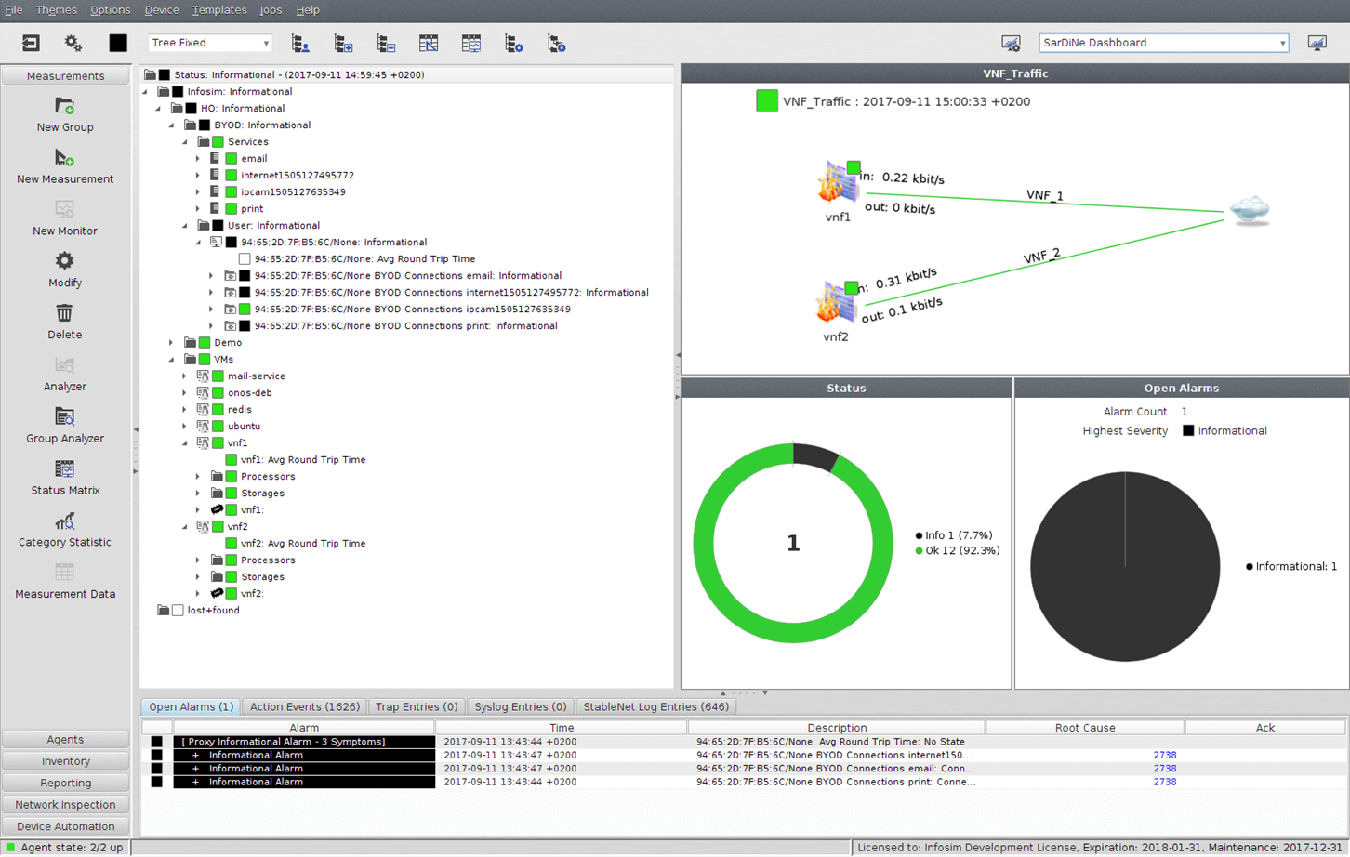Open the Tree Fixed dropdown
This screenshot has height=857, width=1350.
(210, 43)
